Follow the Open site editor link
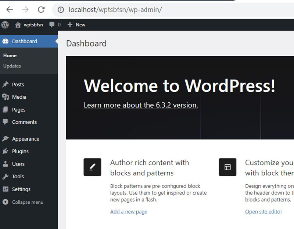 click(x=263, y=212)
